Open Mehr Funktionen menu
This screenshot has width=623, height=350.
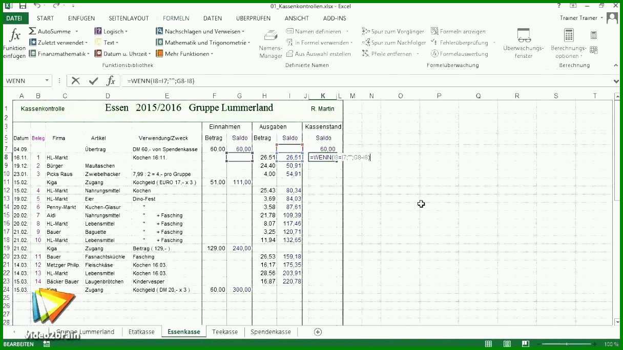[185, 54]
